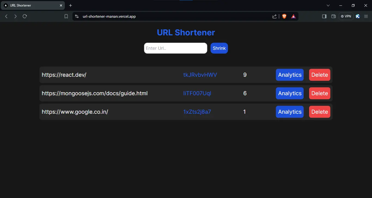Go back with browser back arrow
Screen dimensions: 372x198
[x=6, y=16]
